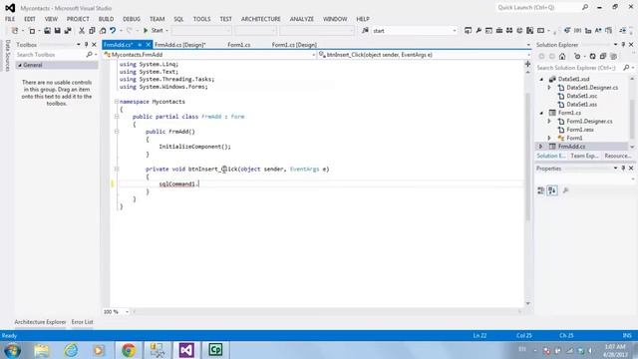Image resolution: width=638 pixels, height=359 pixels.
Task: Open the ARCHITECTURE menu
Action: (x=261, y=19)
